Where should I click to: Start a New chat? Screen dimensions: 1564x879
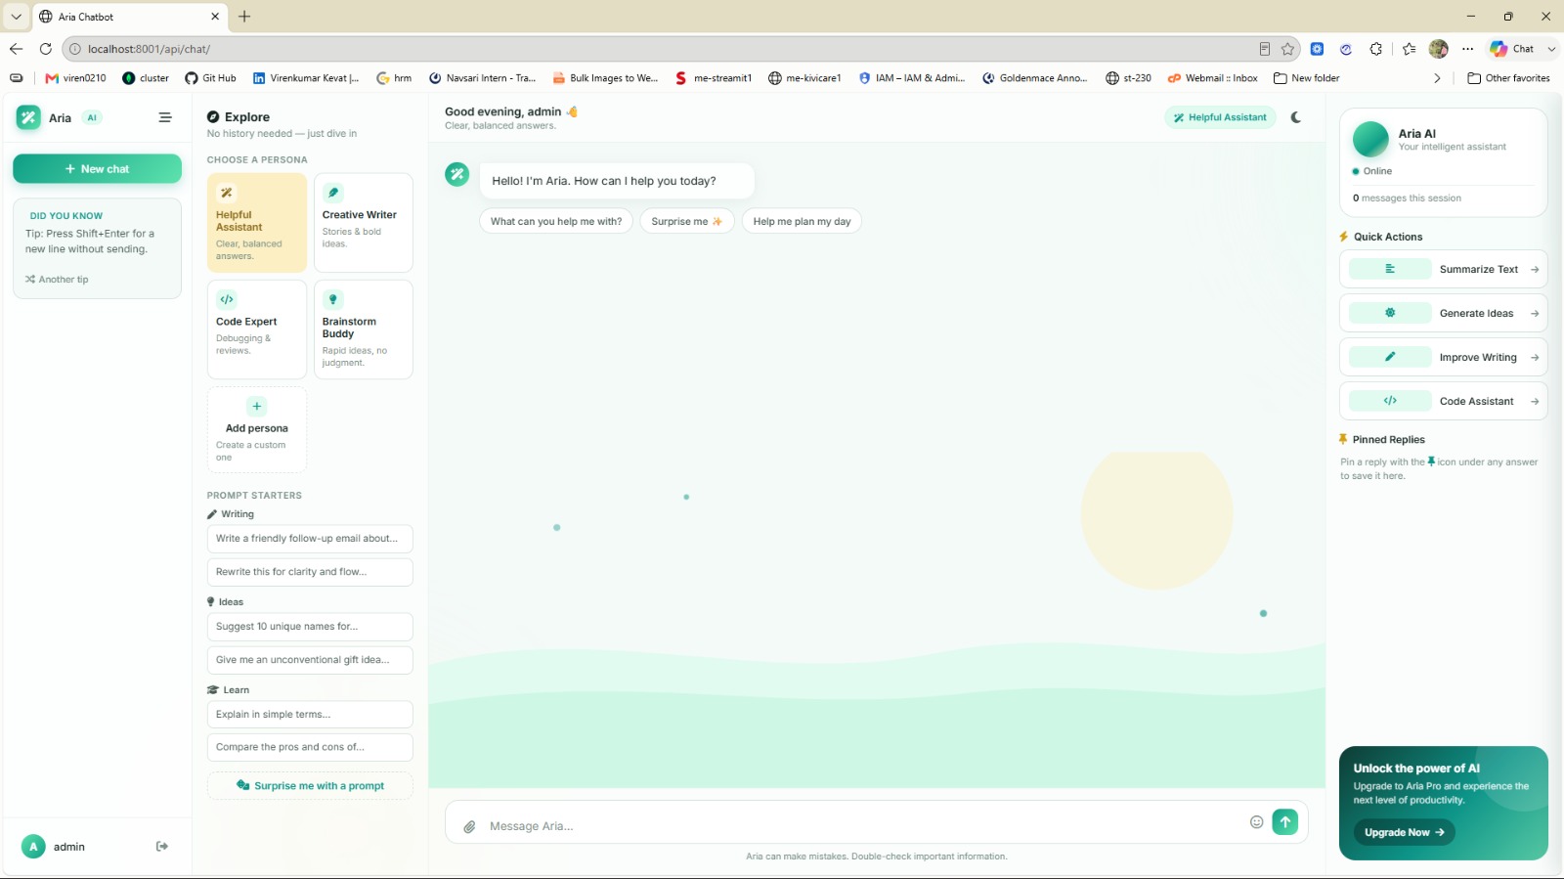point(97,169)
